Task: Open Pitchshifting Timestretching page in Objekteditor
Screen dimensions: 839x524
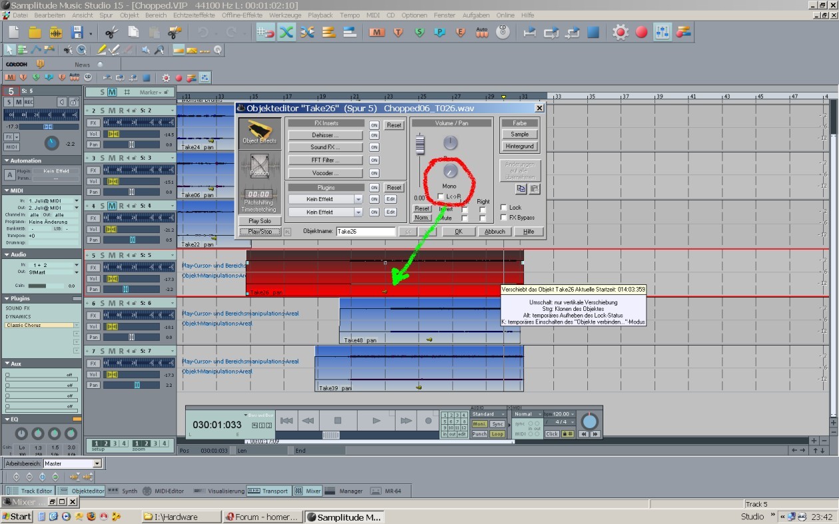Action: coord(259,199)
